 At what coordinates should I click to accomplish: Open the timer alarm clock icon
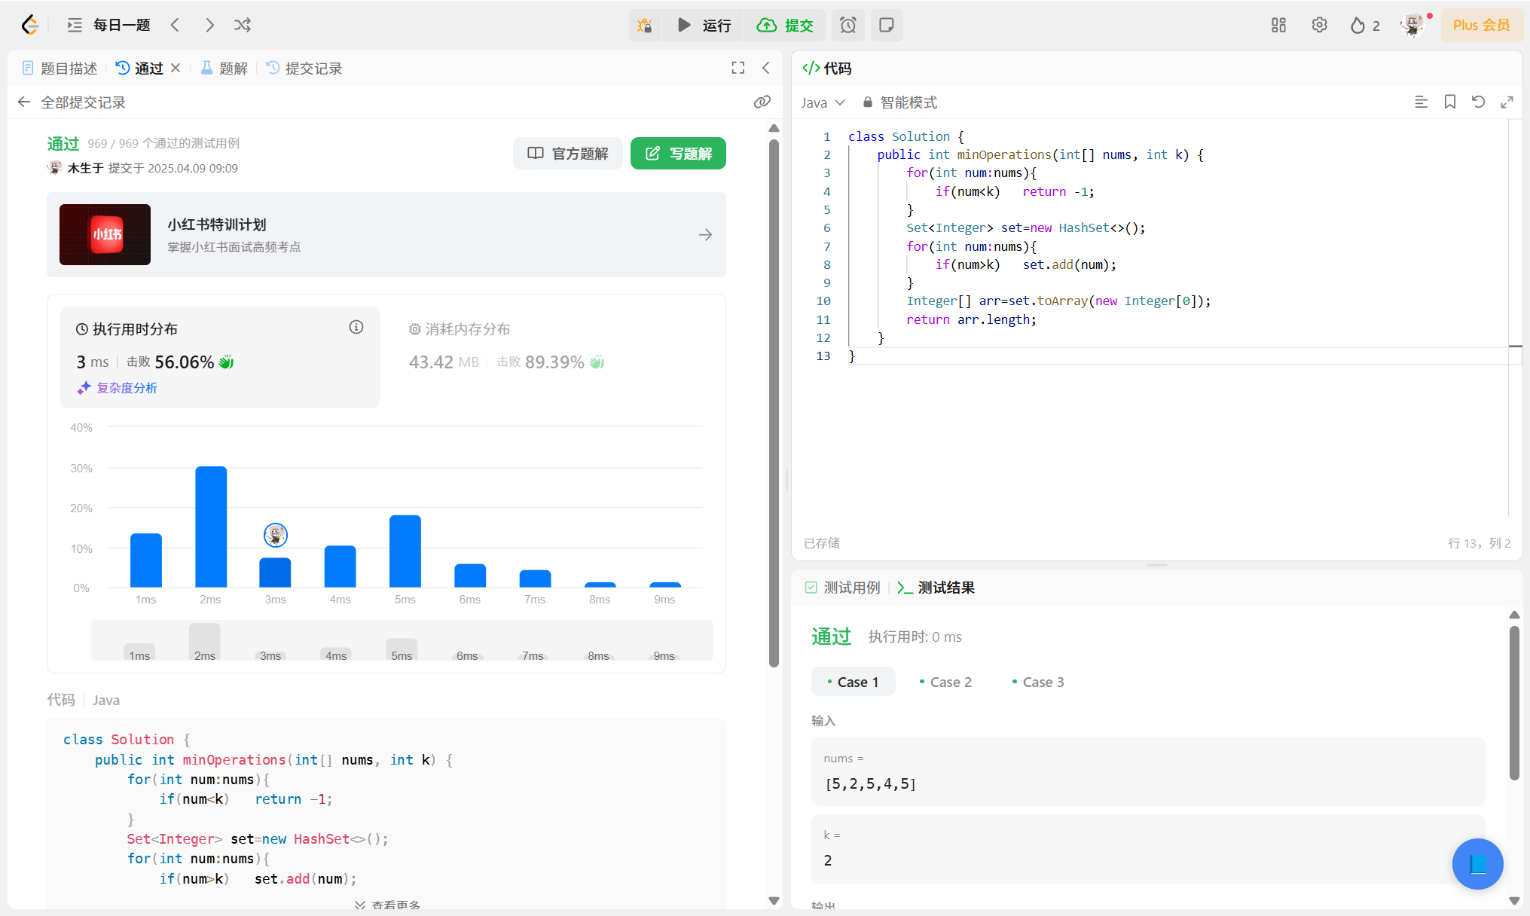848,26
